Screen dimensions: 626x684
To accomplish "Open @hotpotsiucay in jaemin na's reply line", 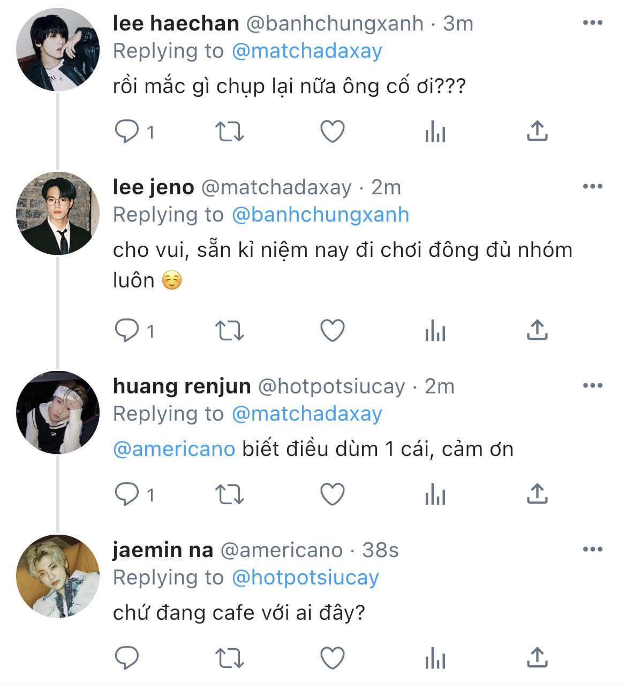I will (x=305, y=577).
